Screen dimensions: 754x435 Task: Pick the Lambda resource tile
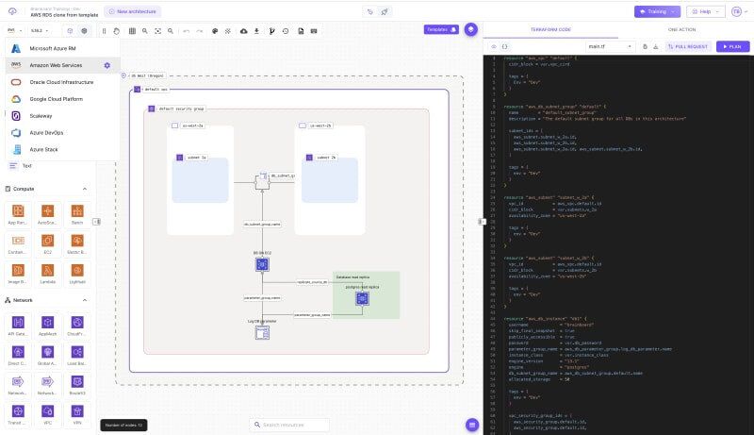coord(48,273)
